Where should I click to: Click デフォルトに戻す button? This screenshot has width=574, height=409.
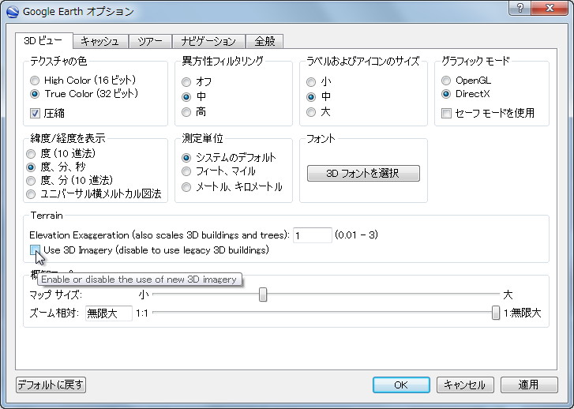(51, 385)
